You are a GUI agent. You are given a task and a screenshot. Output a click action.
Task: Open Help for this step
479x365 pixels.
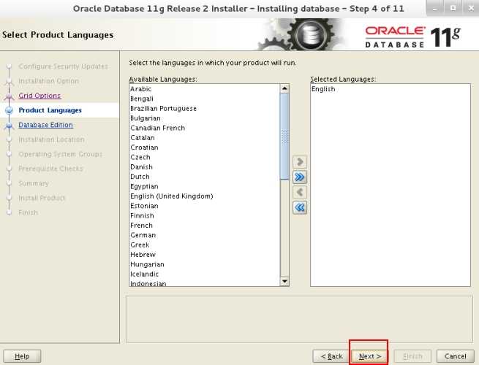(22, 356)
